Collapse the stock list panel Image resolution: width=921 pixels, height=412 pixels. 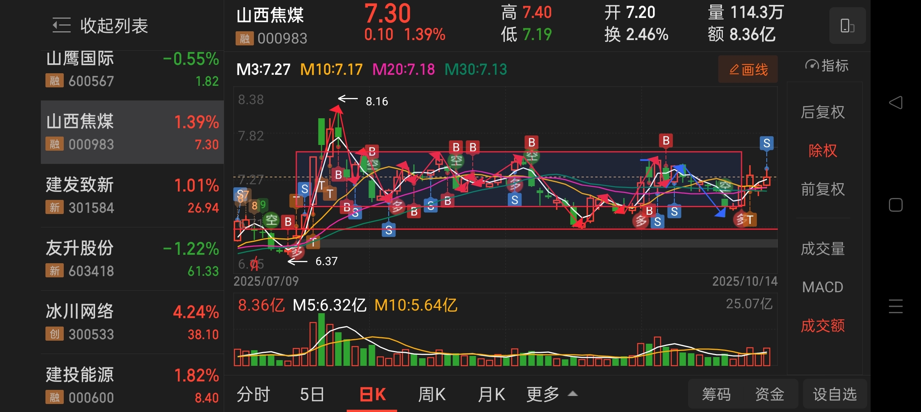click(100, 26)
